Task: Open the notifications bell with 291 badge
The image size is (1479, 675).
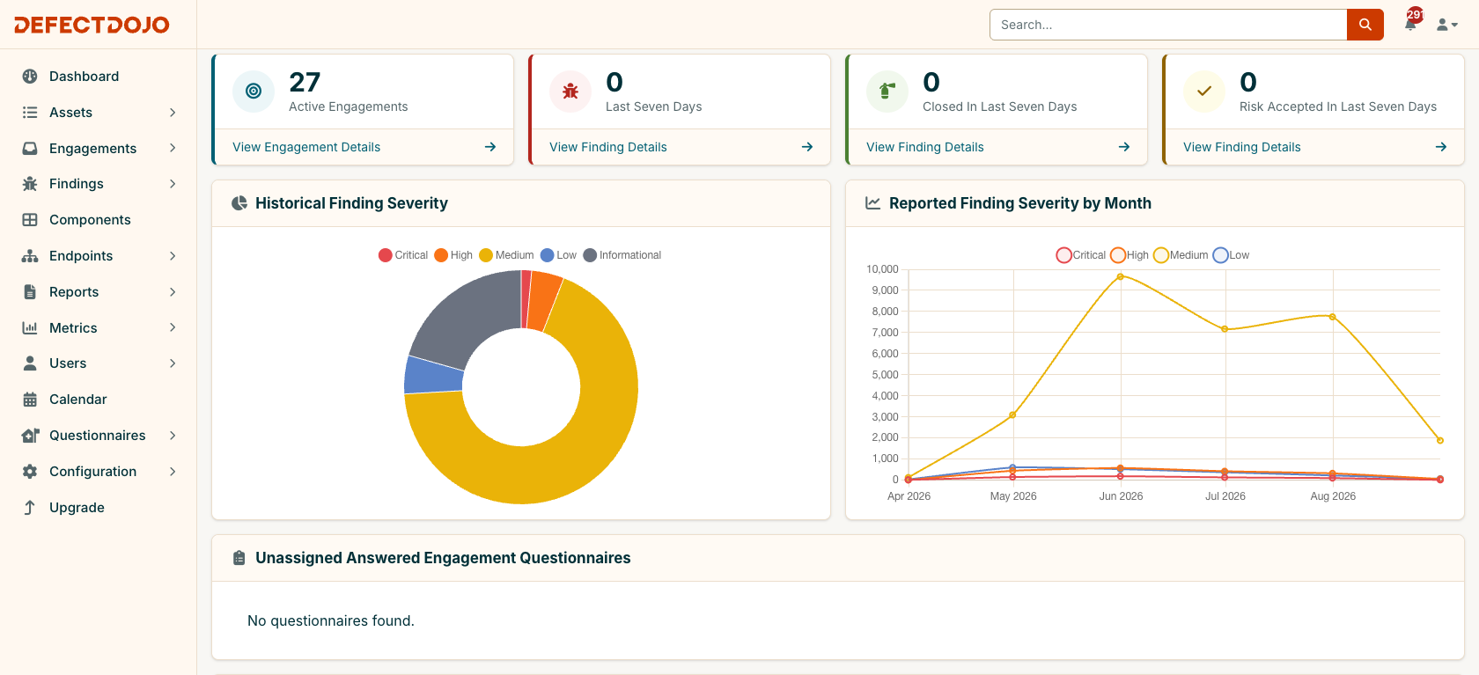Action: (1412, 22)
